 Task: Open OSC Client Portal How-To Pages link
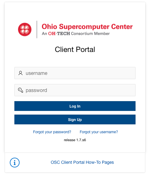click(82, 163)
